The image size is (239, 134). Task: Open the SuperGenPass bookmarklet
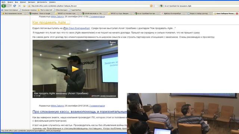click(x=75, y=10)
